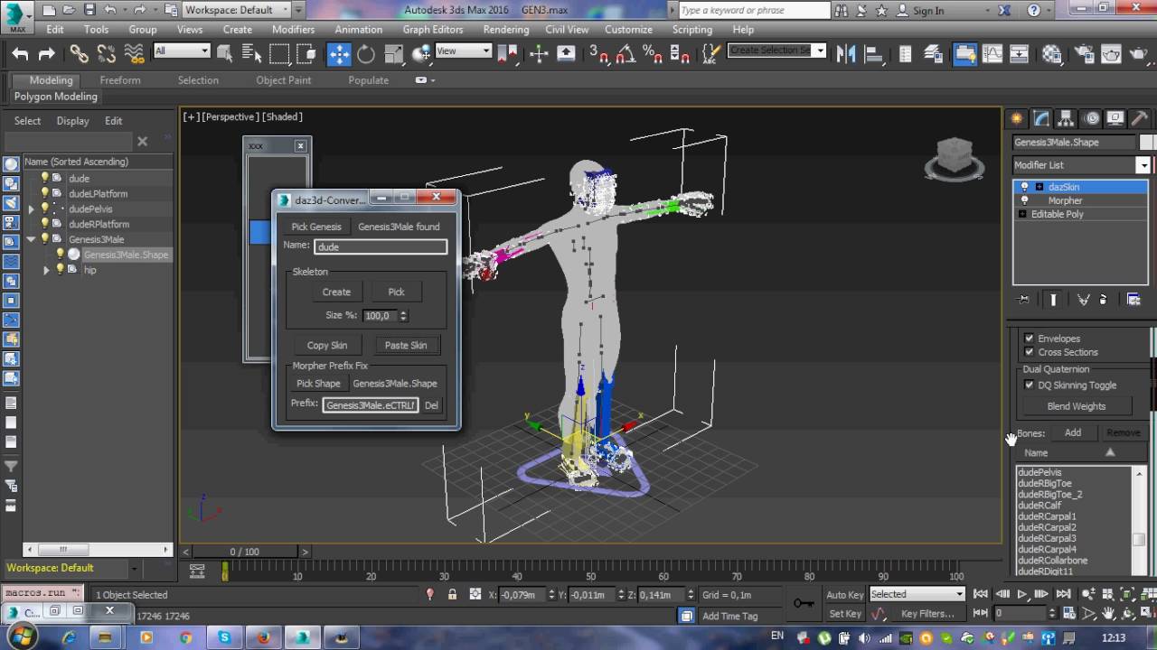1157x650 pixels.
Task: Toggle the DQ Skinning Toggle checkbox
Action: (x=1029, y=385)
